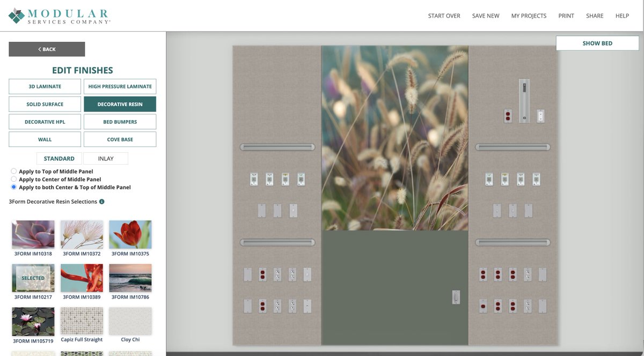644x356 pixels.
Task: Open the 3Form resin info icon
Action: click(102, 202)
